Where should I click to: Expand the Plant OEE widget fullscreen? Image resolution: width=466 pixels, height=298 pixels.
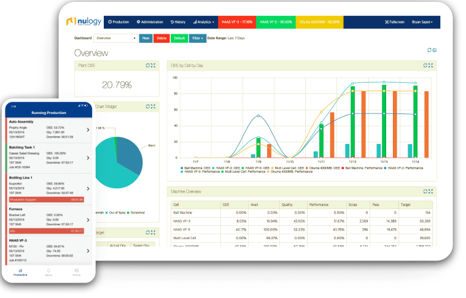(153, 65)
